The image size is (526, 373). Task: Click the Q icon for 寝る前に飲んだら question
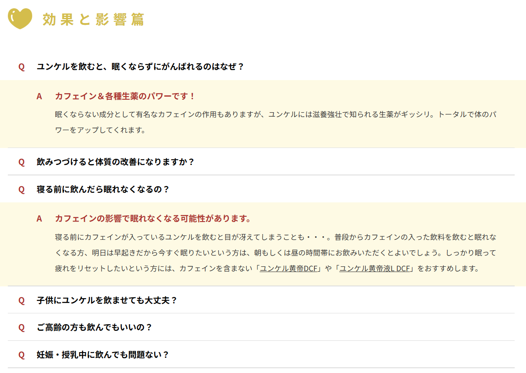[21, 189]
